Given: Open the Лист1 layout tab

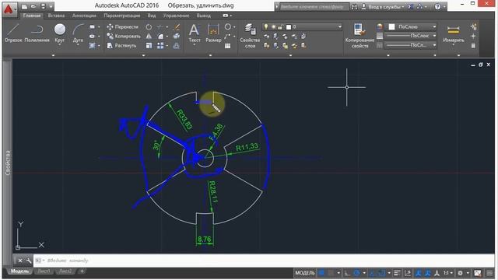Looking at the screenshot, I should (44, 271).
